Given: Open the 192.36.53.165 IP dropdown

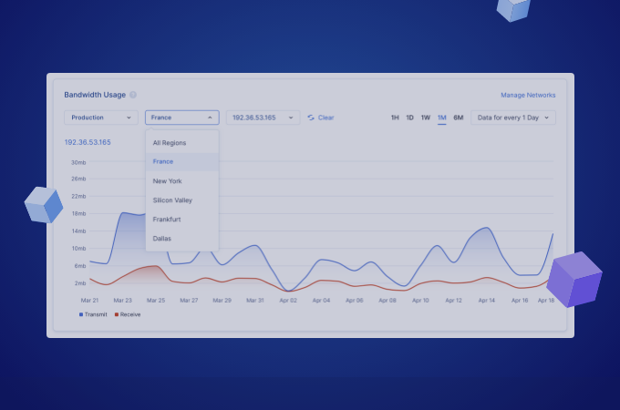Looking at the screenshot, I should (263, 118).
